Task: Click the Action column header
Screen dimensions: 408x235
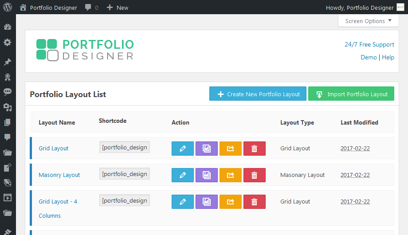Action: (x=180, y=122)
